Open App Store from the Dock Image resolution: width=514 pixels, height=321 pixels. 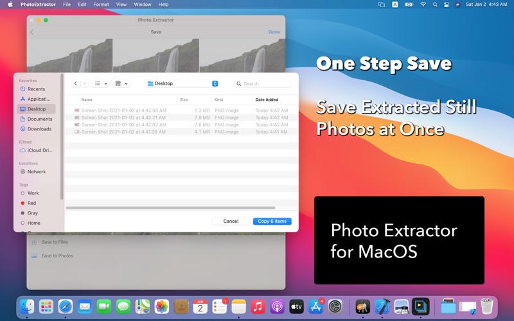316,307
